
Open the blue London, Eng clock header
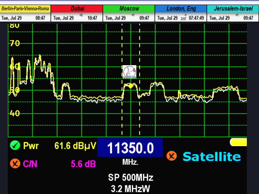181,9
